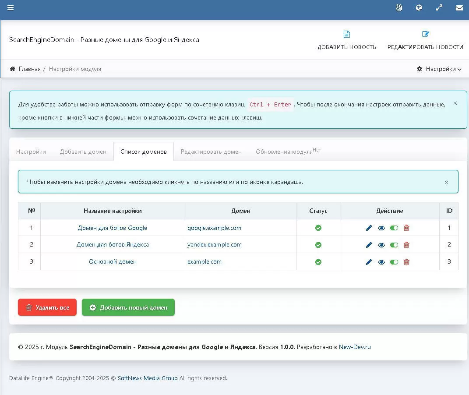View Яндекса bots domain with eye icon
Viewport: 469px width, 395px height.
click(x=381, y=245)
